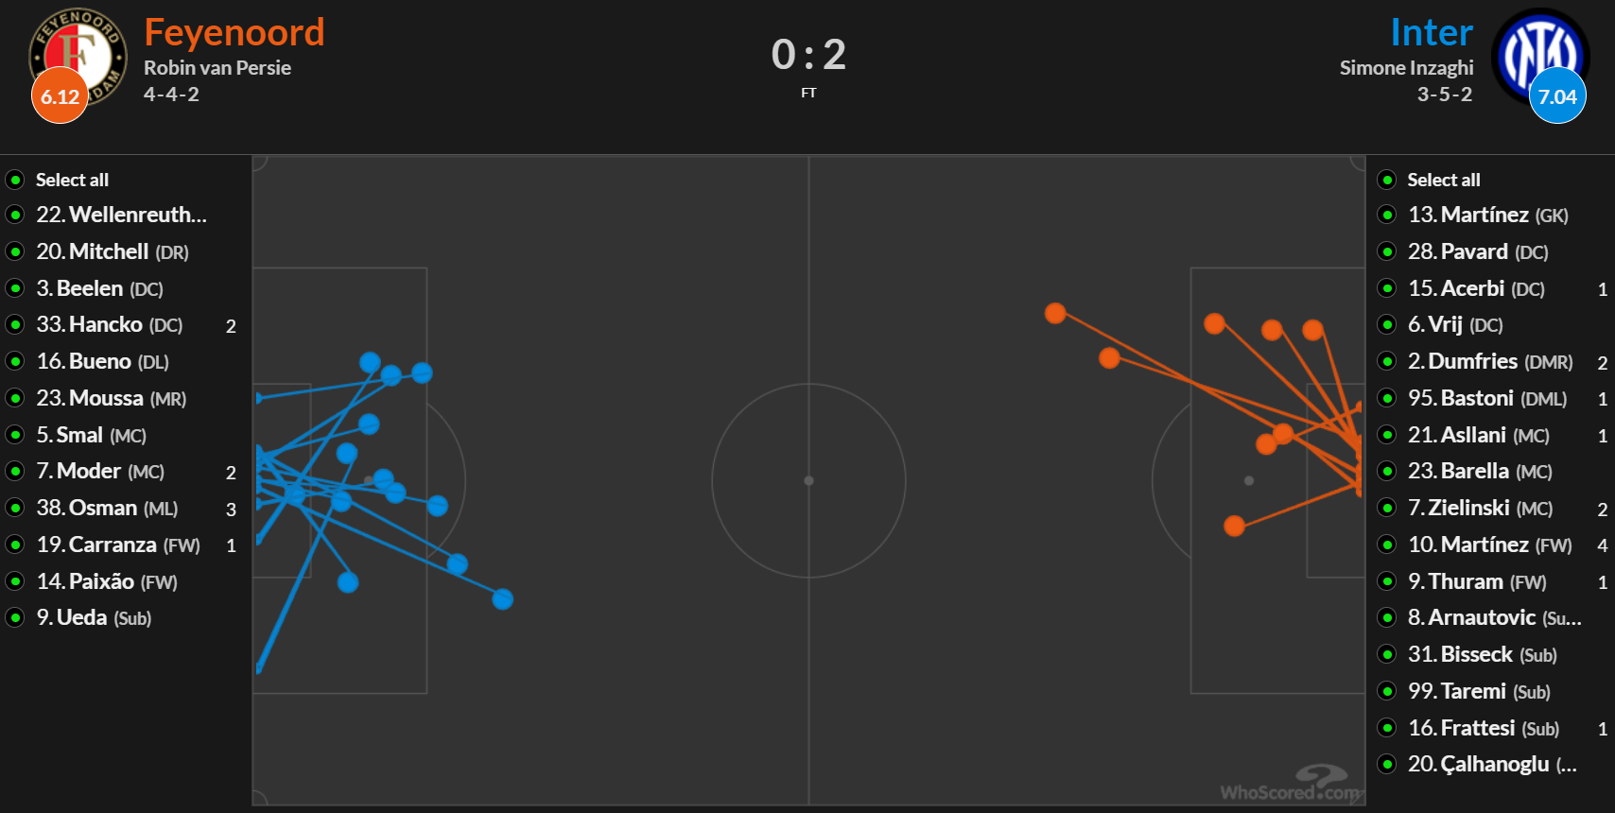1615x813 pixels.
Task: Toggle Inter's Select all radio button
Action: tap(1387, 180)
